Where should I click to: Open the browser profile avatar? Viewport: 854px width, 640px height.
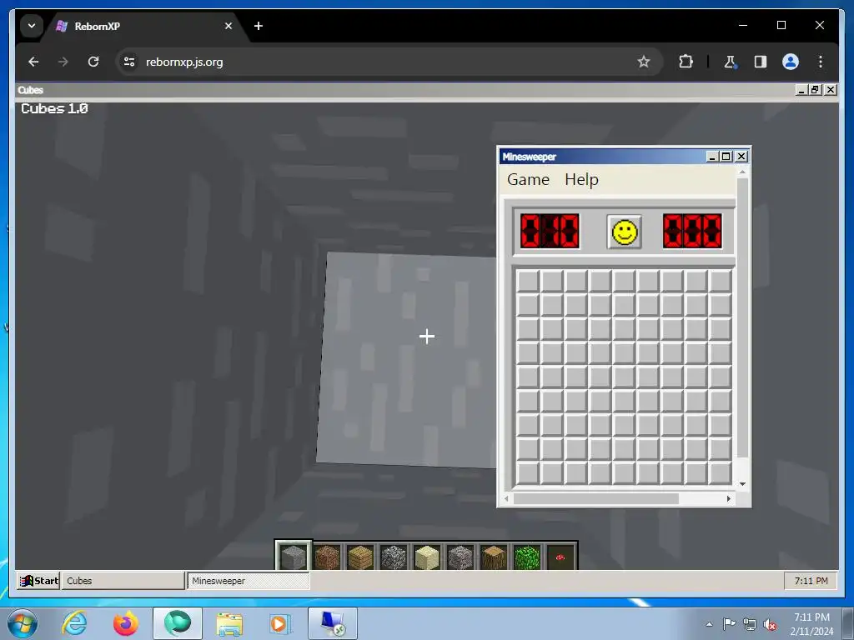(791, 62)
